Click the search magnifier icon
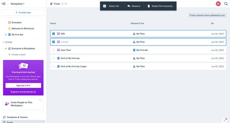 [226, 4]
